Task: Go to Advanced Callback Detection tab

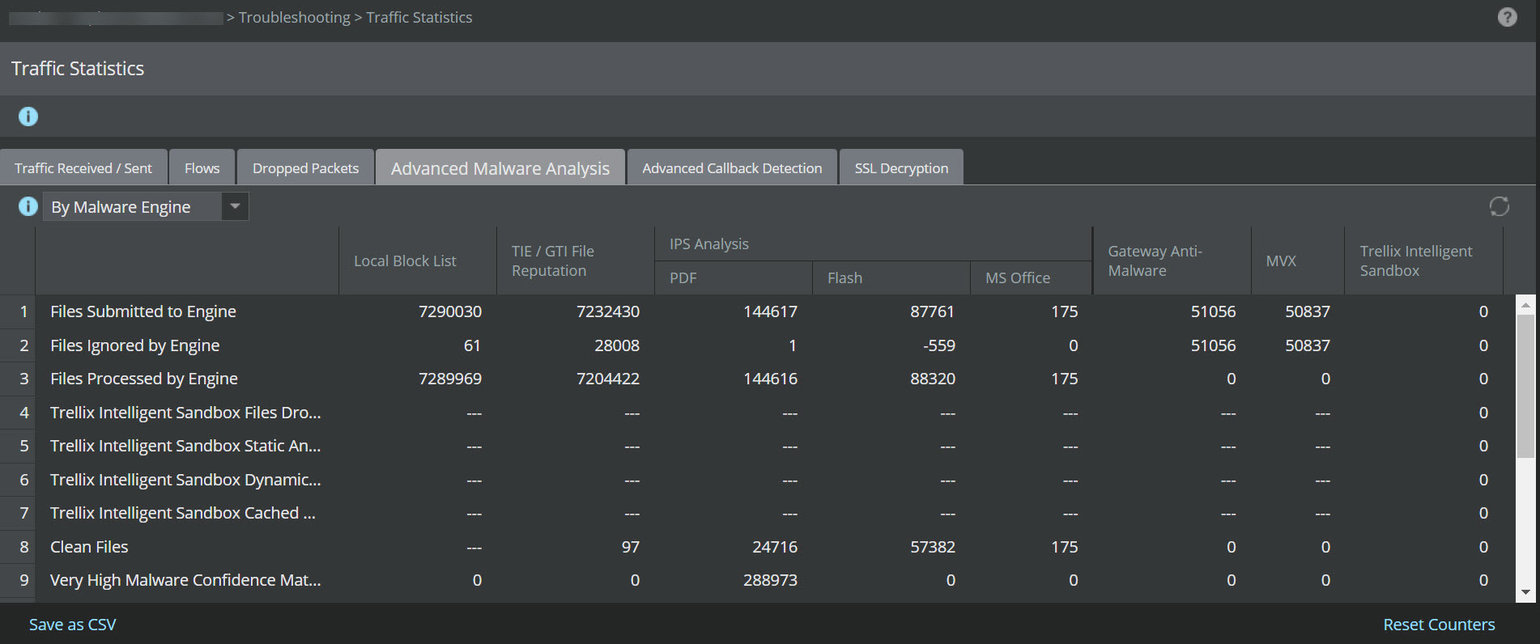Action: [732, 167]
